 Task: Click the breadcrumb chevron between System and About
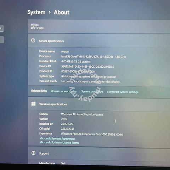tap(50, 12)
